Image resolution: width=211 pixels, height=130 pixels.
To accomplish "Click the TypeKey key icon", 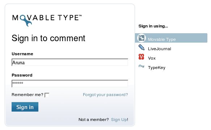I will (x=142, y=66).
